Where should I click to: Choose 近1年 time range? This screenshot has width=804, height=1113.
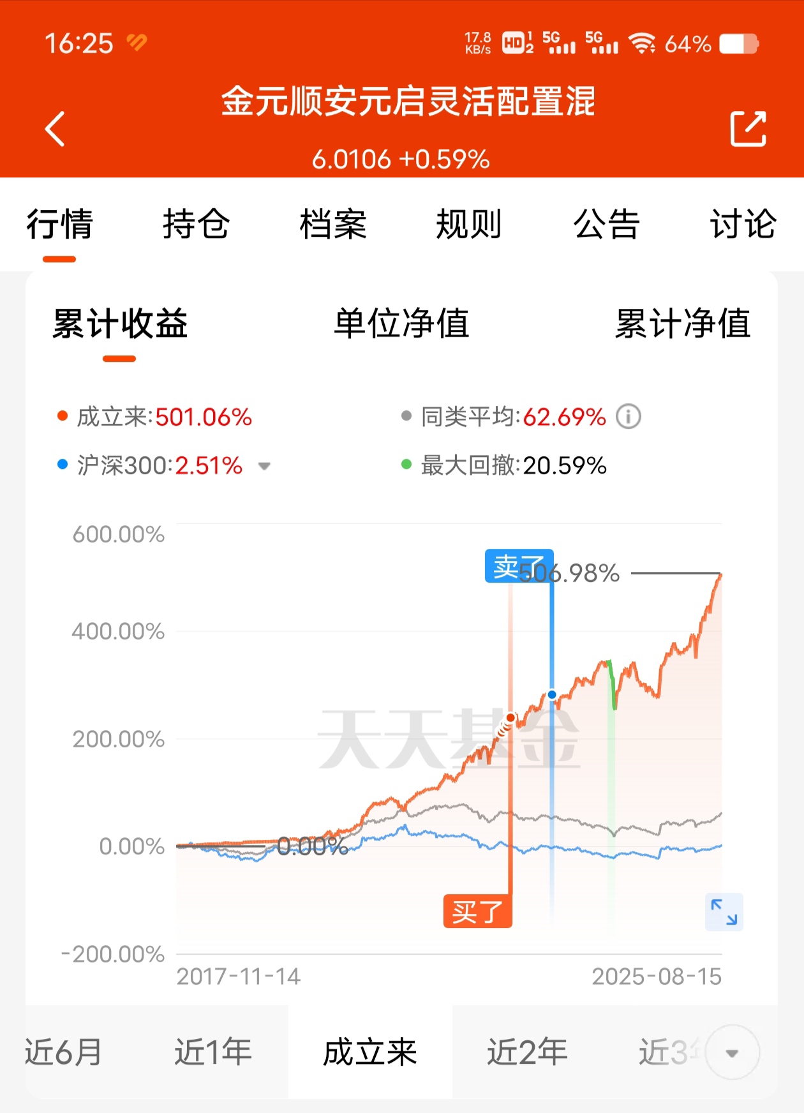pos(213,1052)
